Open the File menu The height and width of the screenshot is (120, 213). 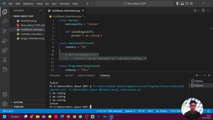tap(10, 4)
